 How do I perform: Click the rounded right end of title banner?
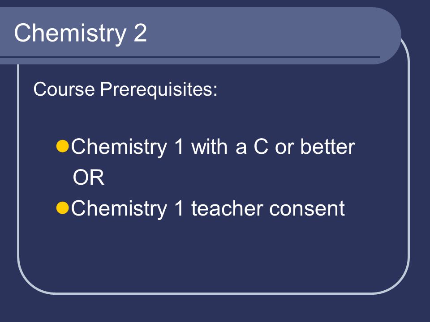[x=389, y=36]
